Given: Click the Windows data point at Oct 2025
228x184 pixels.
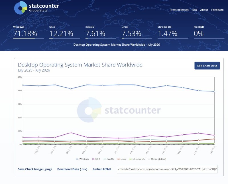Looking at the screenshot, I should (71, 89).
